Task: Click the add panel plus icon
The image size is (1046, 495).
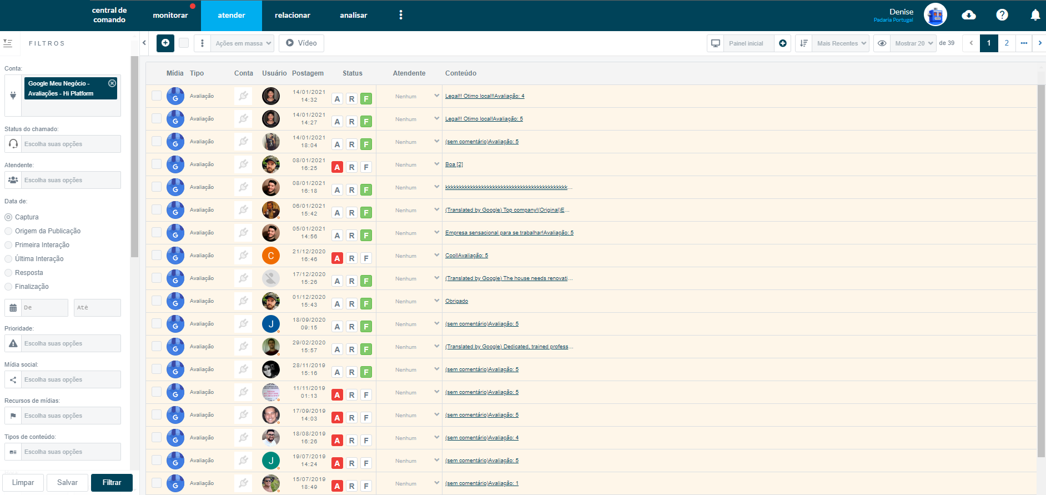Action: point(783,43)
